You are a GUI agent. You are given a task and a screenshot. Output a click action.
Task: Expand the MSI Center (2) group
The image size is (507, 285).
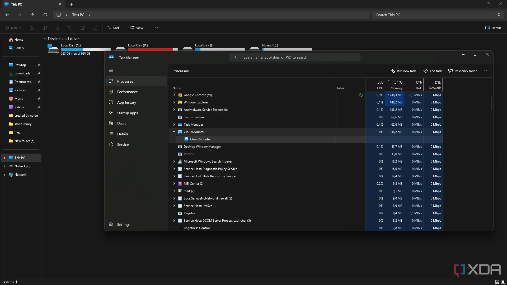coord(174,184)
